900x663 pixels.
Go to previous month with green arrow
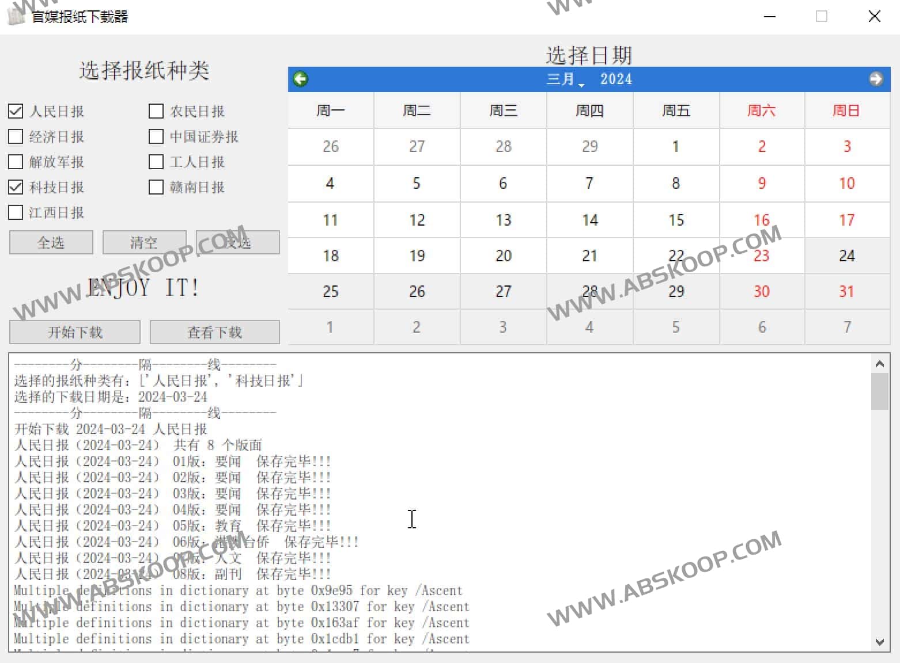click(x=300, y=79)
